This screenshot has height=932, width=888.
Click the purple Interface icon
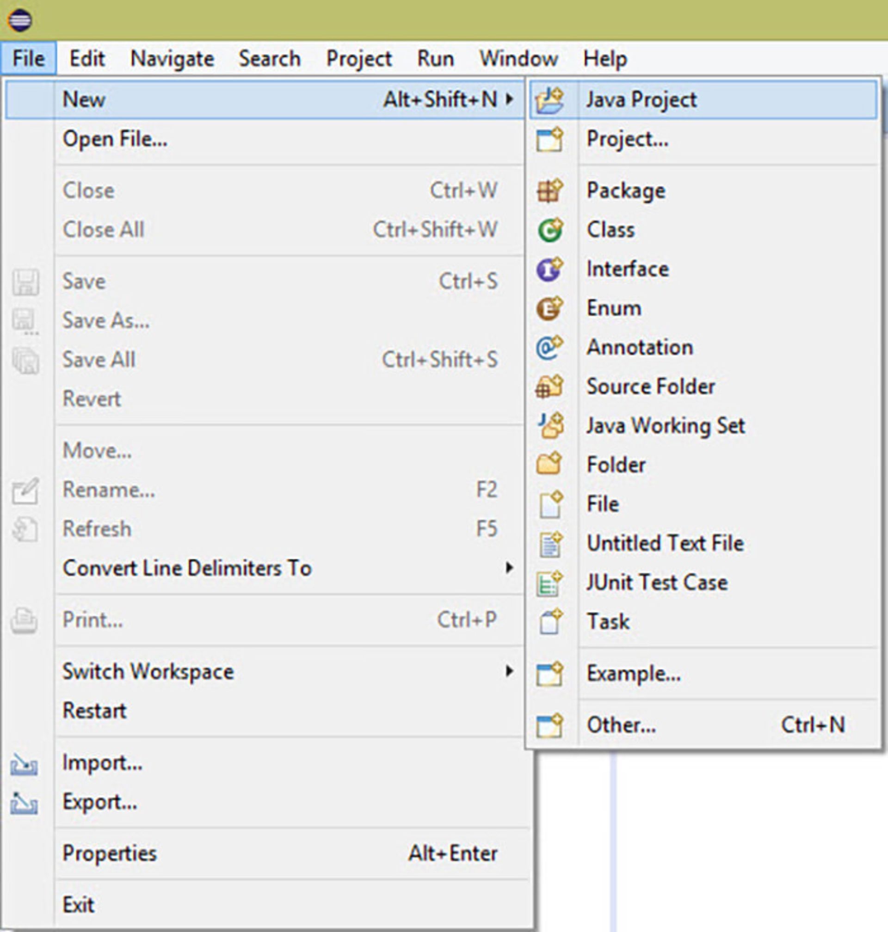point(549,269)
